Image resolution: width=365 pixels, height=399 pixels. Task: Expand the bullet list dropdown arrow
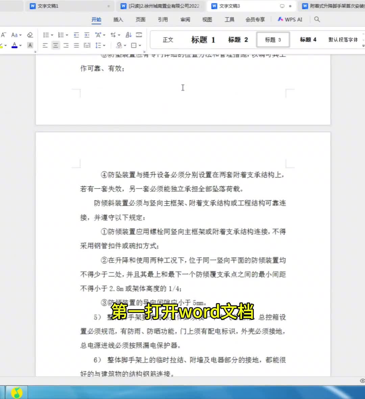click(x=52, y=35)
